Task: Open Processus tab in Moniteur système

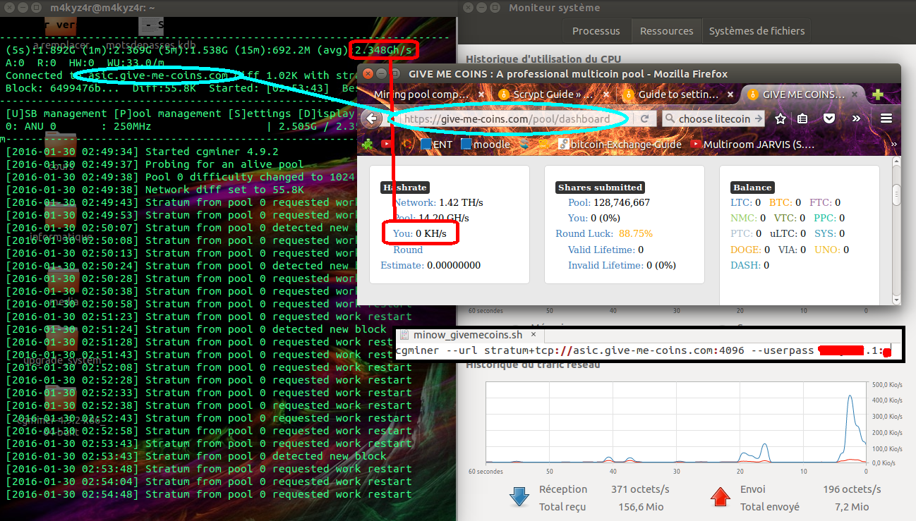Action: [596, 31]
